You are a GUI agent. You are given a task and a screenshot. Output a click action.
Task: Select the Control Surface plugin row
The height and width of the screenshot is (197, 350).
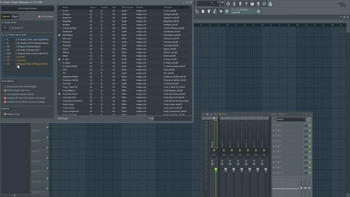click(124, 28)
